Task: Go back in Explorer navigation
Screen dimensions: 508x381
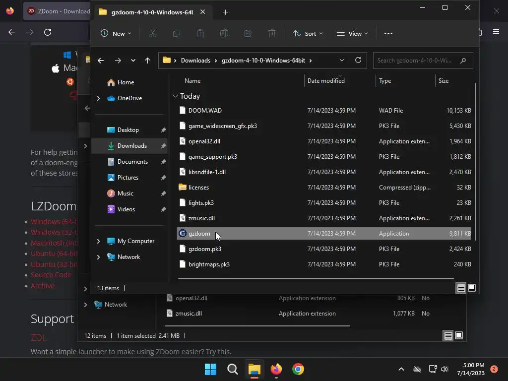Action: click(101, 61)
